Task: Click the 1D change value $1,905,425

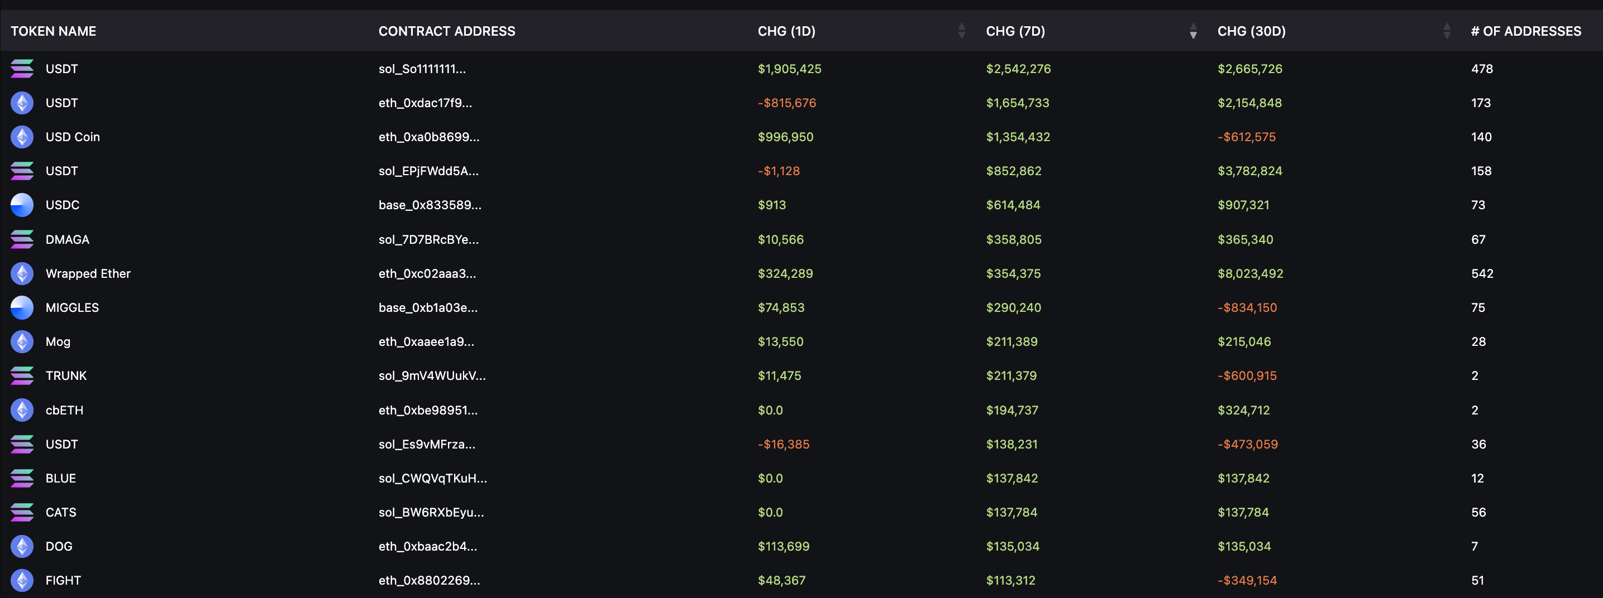Action: coord(789,69)
